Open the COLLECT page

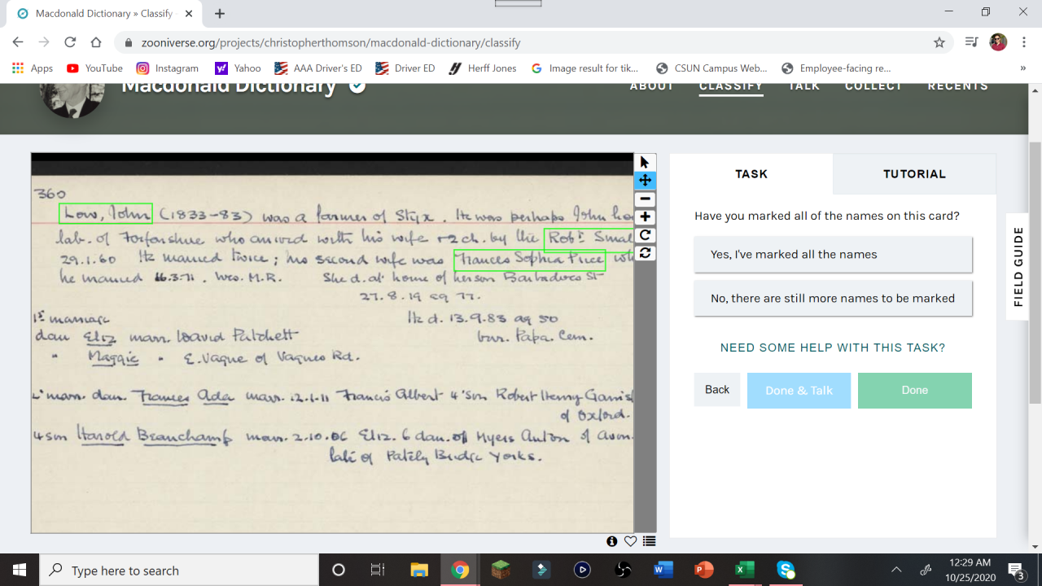[873, 86]
